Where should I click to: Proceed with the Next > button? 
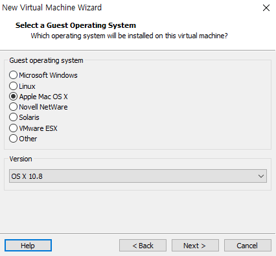click(x=195, y=246)
